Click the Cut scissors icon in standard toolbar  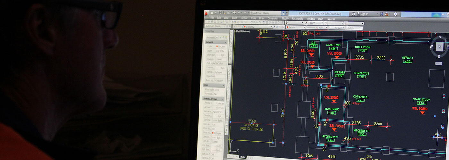click(x=227, y=22)
